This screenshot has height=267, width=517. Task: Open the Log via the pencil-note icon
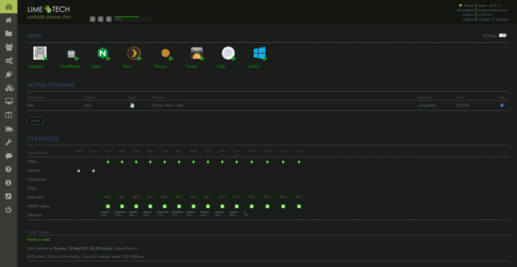coord(9,196)
